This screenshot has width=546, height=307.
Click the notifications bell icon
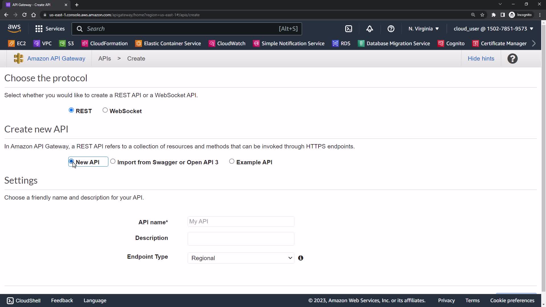pyautogui.click(x=369, y=29)
